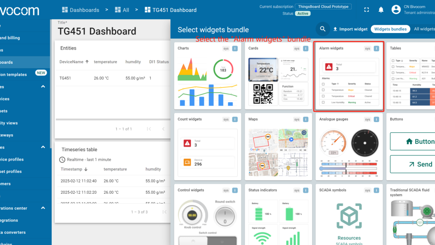Click the 2025-02-12 11:02:40 timestamp row

[114, 181]
